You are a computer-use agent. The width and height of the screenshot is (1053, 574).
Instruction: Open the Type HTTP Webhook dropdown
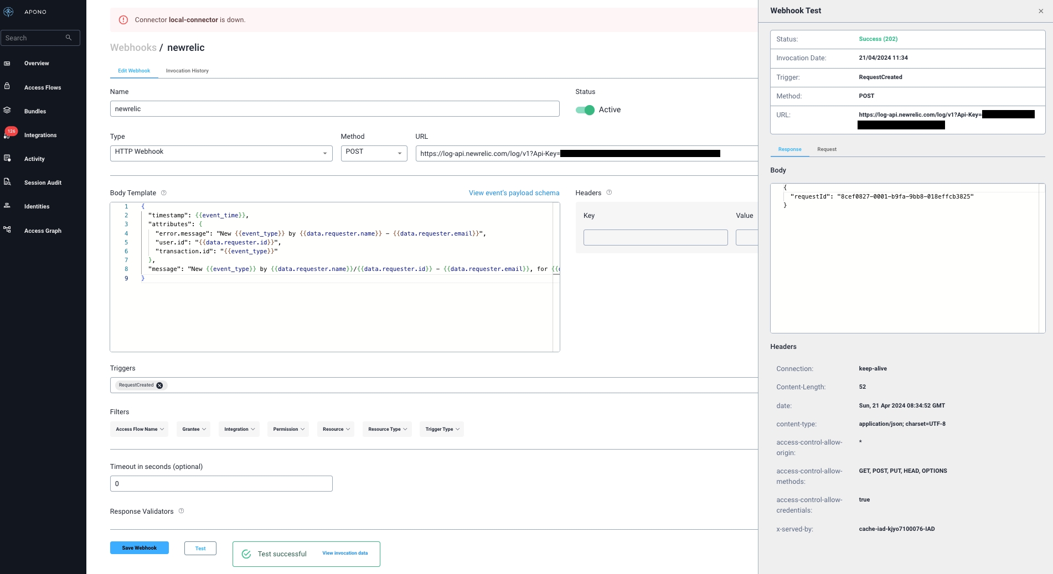coord(221,153)
